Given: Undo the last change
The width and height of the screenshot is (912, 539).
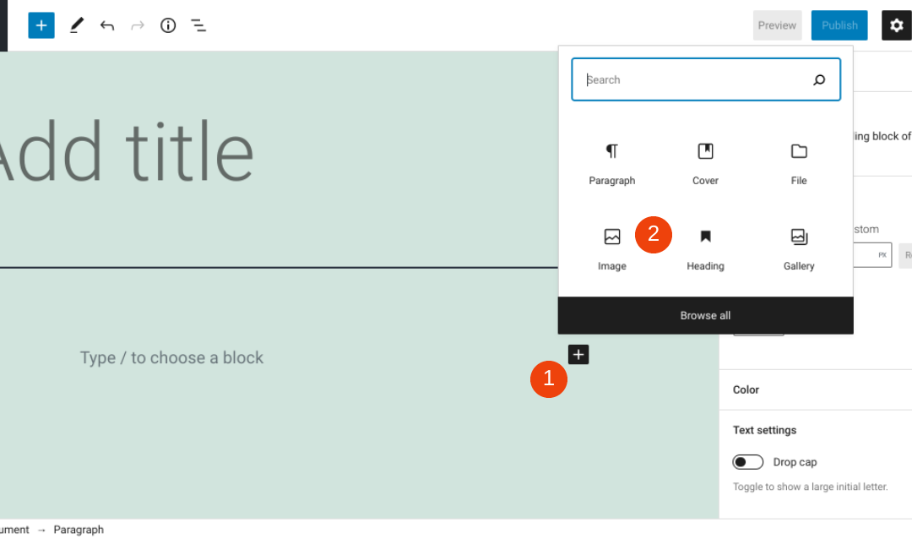Looking at the screenshot, I should pos(106,25).
